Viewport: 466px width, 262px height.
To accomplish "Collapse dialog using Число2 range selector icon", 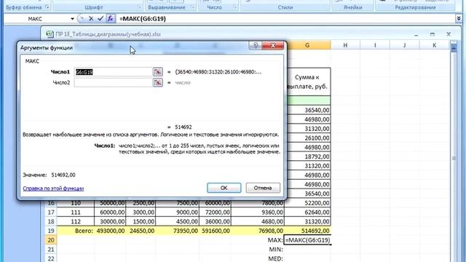I will coord(157,82).
